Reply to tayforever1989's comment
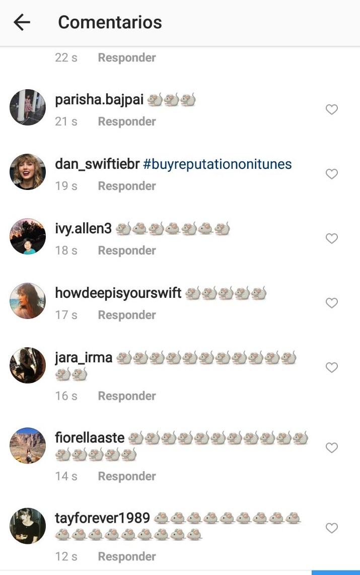Screen dimensions: 360x575 (126, 556)
